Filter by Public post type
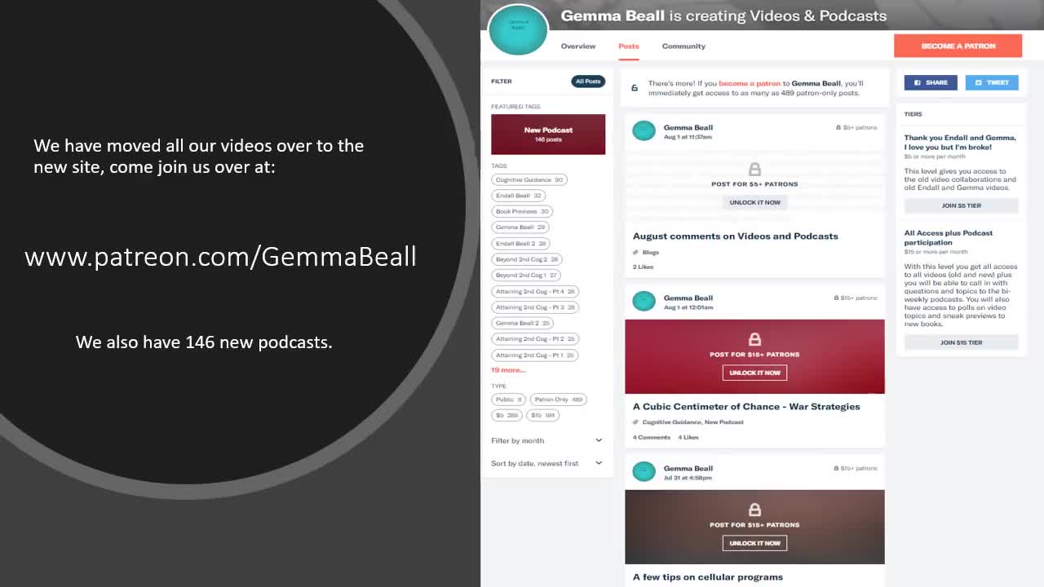1044x587 pixels. [509, 399]
